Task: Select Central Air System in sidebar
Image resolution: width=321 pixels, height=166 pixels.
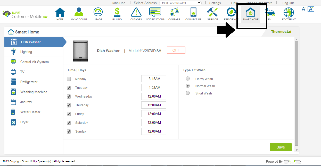Action: [34, 62]
